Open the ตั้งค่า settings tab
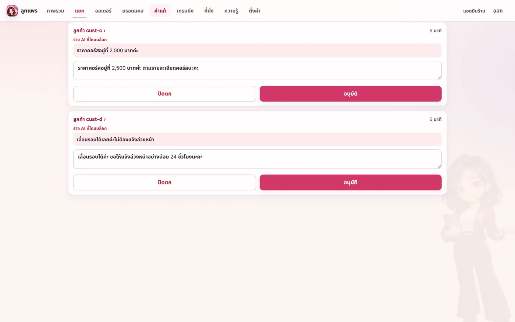 point(255,11)
